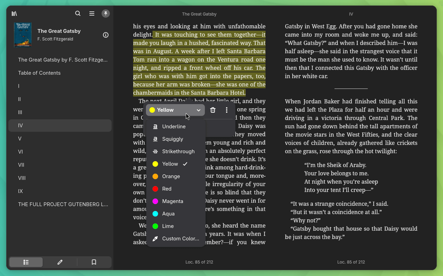Open the hamburger menu in sidebar header
This screenshot has width=443, height=276.
(92, 13)
